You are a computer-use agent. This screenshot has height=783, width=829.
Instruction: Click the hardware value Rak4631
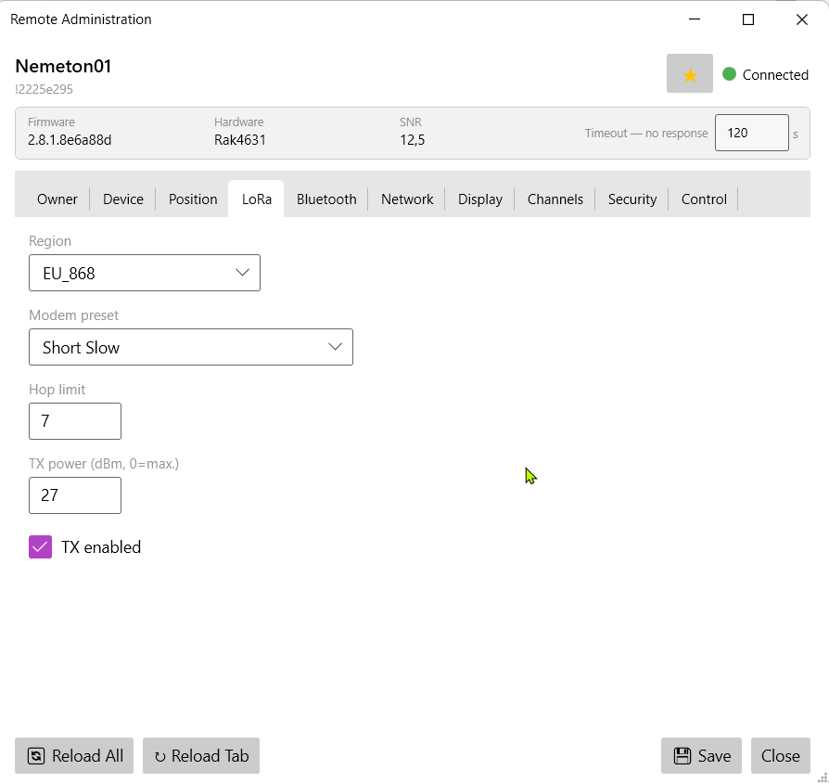(240, 140)
